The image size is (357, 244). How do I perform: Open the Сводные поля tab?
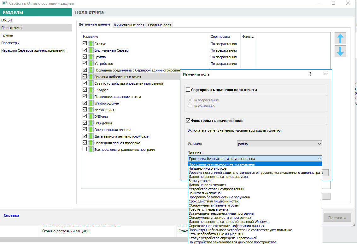click(x=159, y=25)
